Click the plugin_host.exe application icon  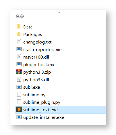pos(19,64)
